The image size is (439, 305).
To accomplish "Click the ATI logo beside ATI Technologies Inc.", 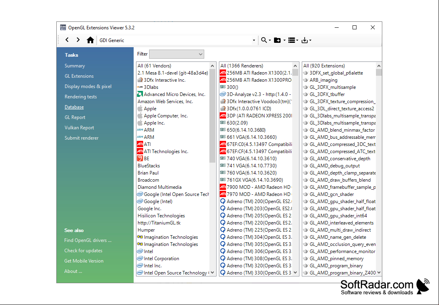I will point(140,151).
